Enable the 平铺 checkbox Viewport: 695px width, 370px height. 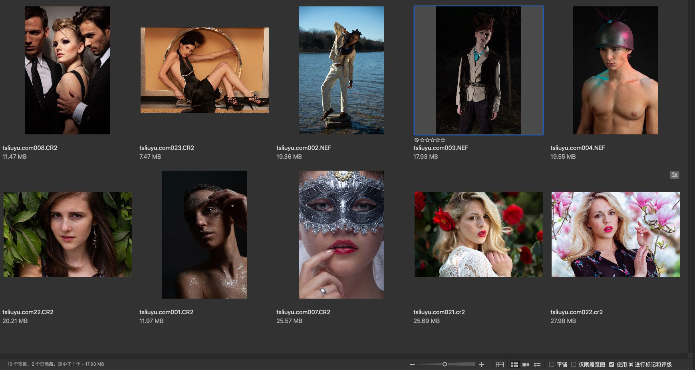click(x=552, y=364)
